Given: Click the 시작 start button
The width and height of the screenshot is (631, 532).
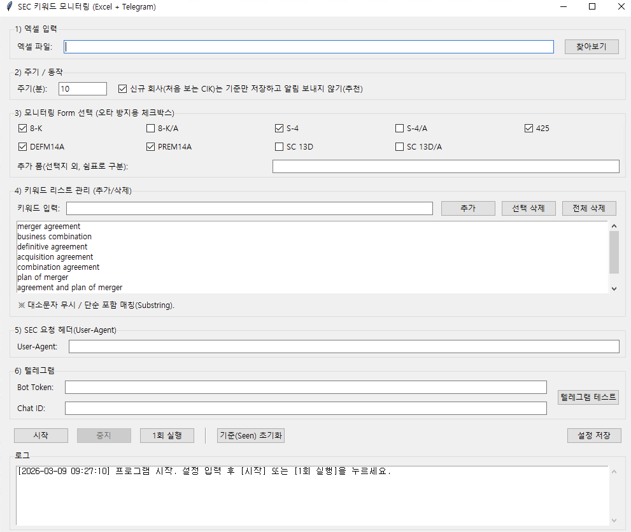Looking at the screenshot, I should [41, 435].
